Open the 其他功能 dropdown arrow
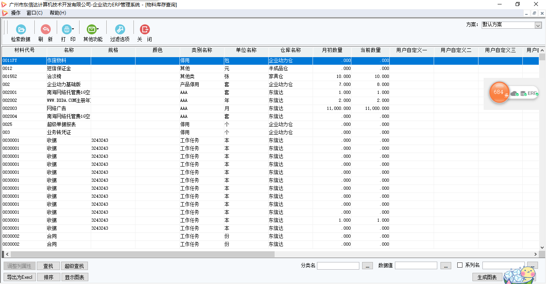 [x=98, y=29]
